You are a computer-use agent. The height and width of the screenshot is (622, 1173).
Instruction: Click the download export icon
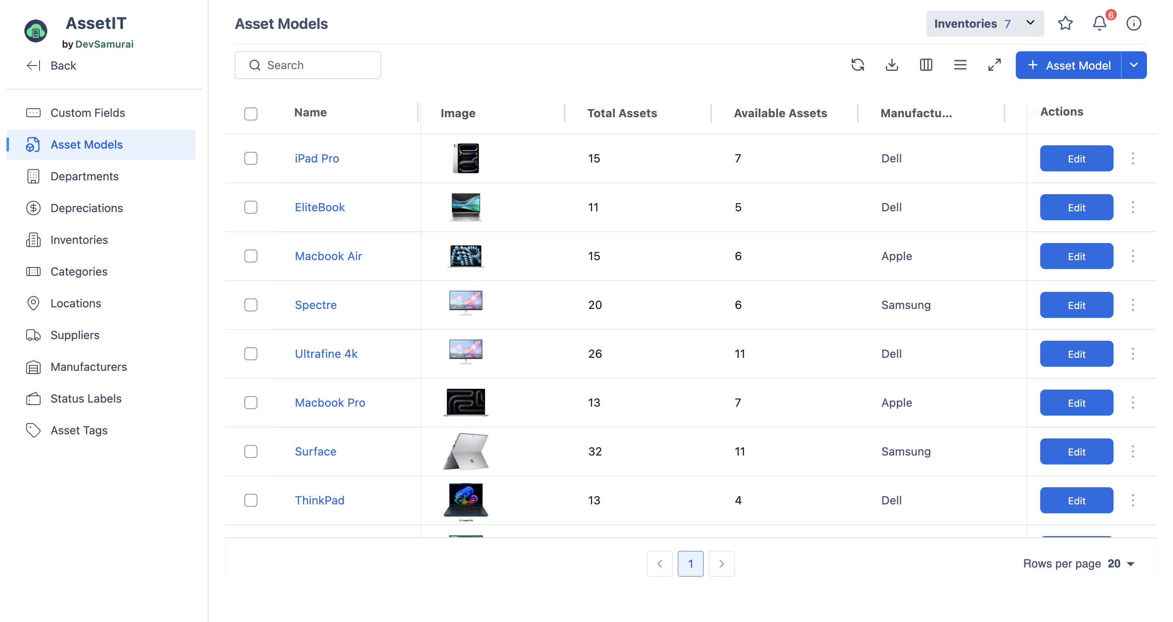coord(892,65)
